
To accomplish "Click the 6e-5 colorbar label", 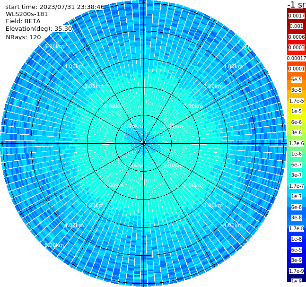I will tap(297, 79).
